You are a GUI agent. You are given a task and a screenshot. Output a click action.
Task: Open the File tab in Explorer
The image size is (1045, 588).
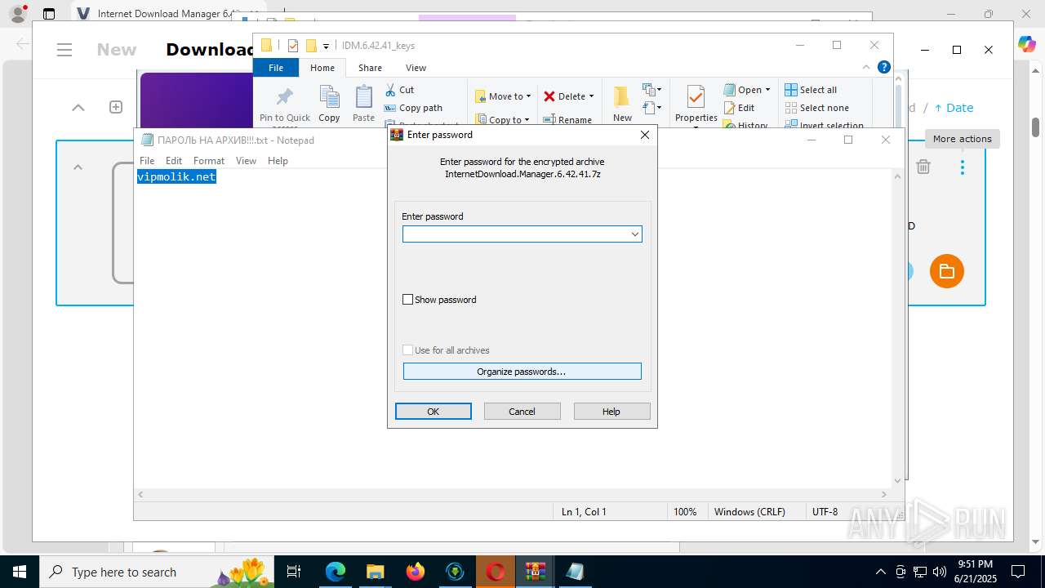276,68
